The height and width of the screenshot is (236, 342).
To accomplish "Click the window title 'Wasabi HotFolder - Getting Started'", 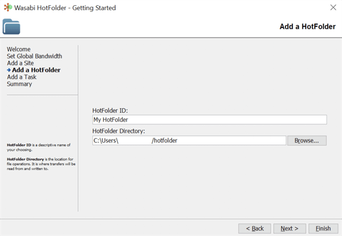I will tap(65, 8).
